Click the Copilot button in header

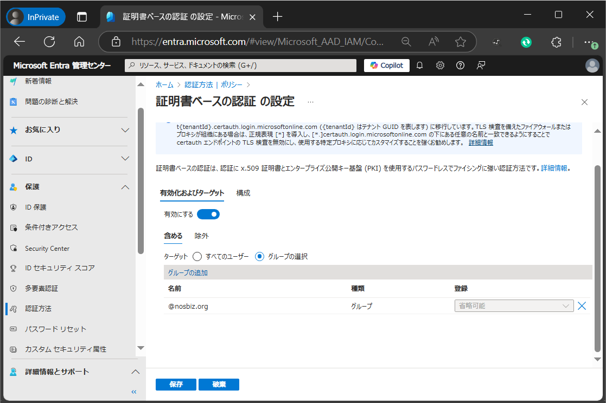[x=387, y=66]
